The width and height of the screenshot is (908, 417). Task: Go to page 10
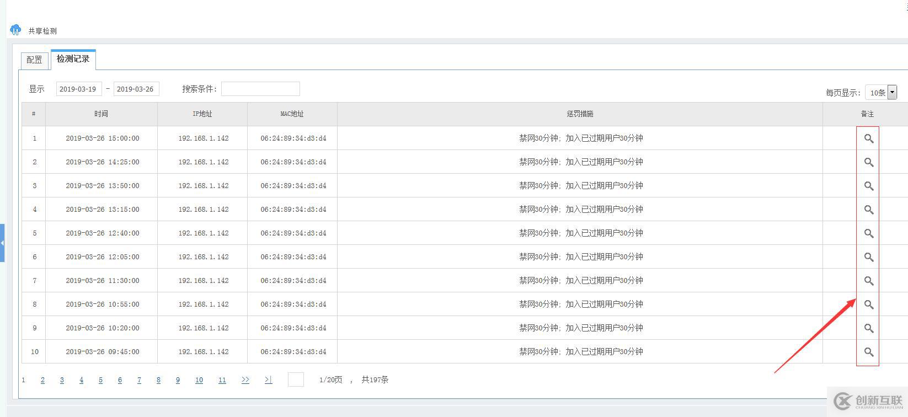(199, 380)
